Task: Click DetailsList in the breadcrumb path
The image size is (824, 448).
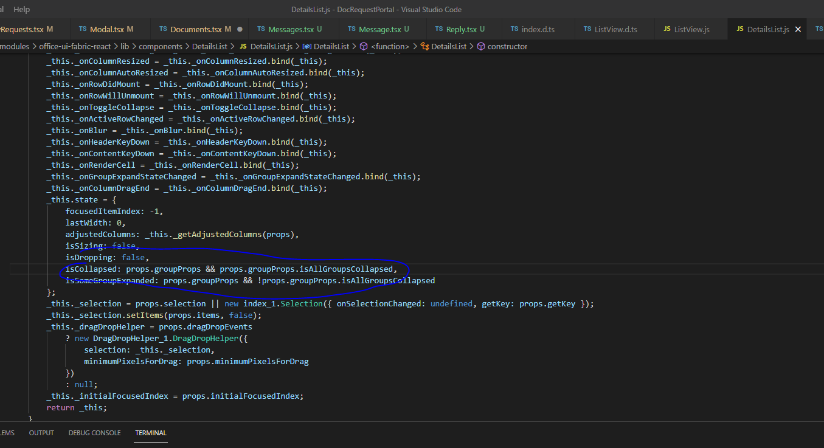Action: (210, 46)
